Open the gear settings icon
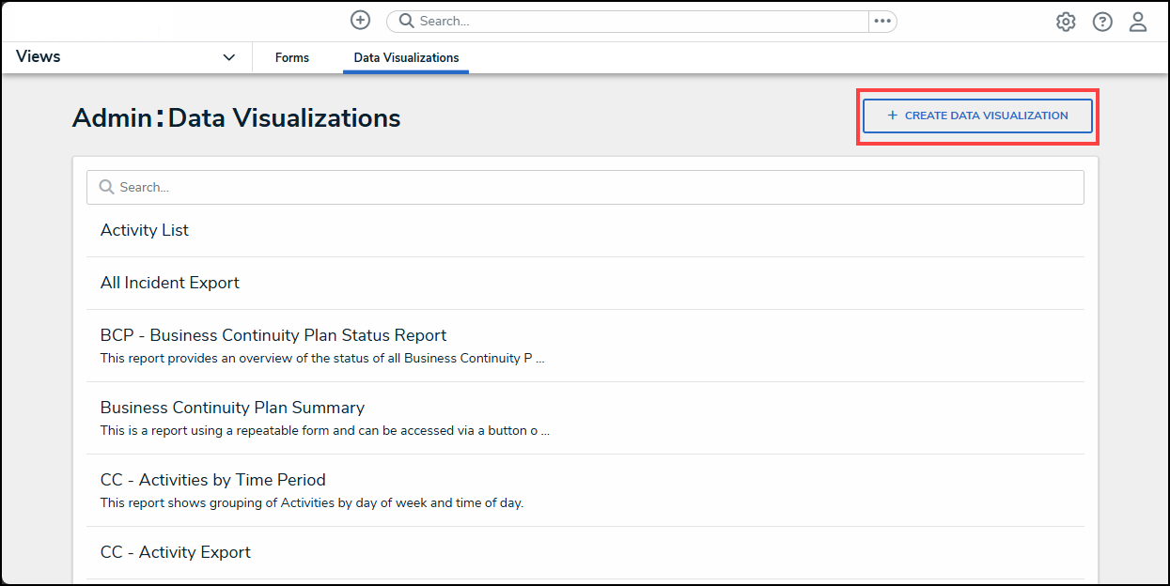 pos(1066,22)
